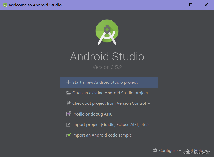214x157 pixels.
Task: Click the Android Studio icon in title bar
Action: coord(5,5)
